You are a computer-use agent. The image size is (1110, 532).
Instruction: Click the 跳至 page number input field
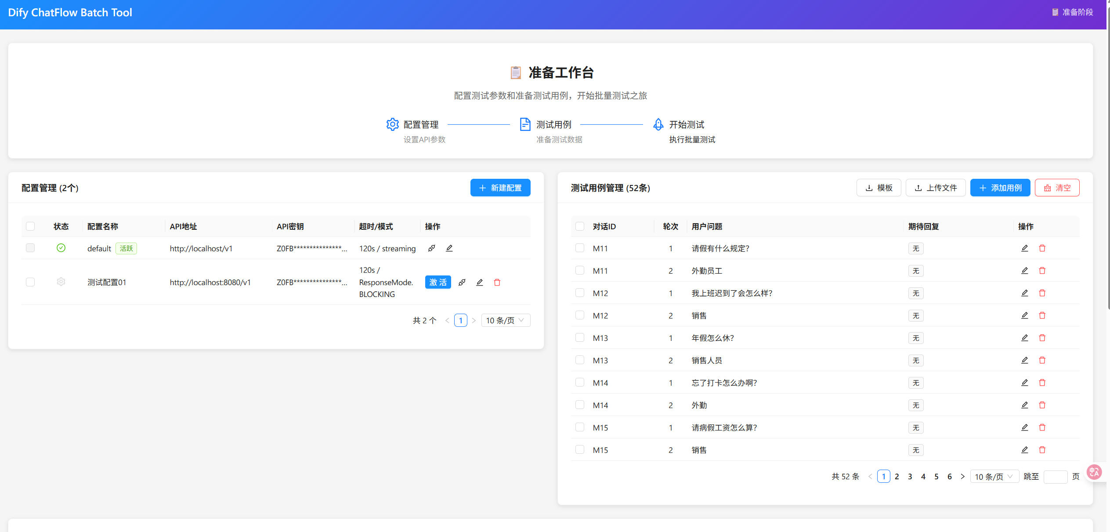point(1055,477)
